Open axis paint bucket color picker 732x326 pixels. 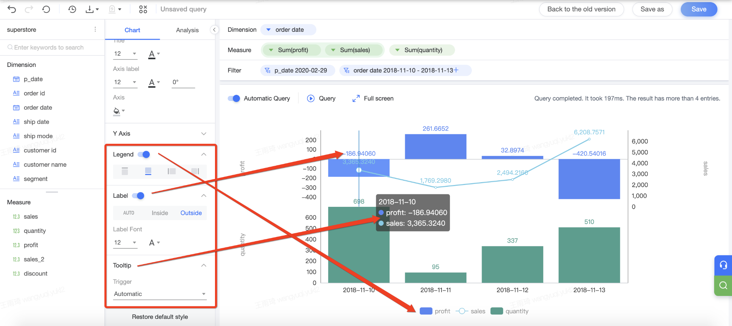(119, 111)
